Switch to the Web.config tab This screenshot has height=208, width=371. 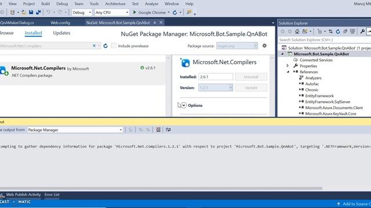(x=60, y=23)
